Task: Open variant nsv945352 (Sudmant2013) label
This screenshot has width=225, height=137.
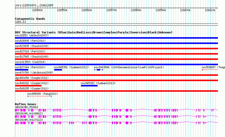Action: click(98, 83)
